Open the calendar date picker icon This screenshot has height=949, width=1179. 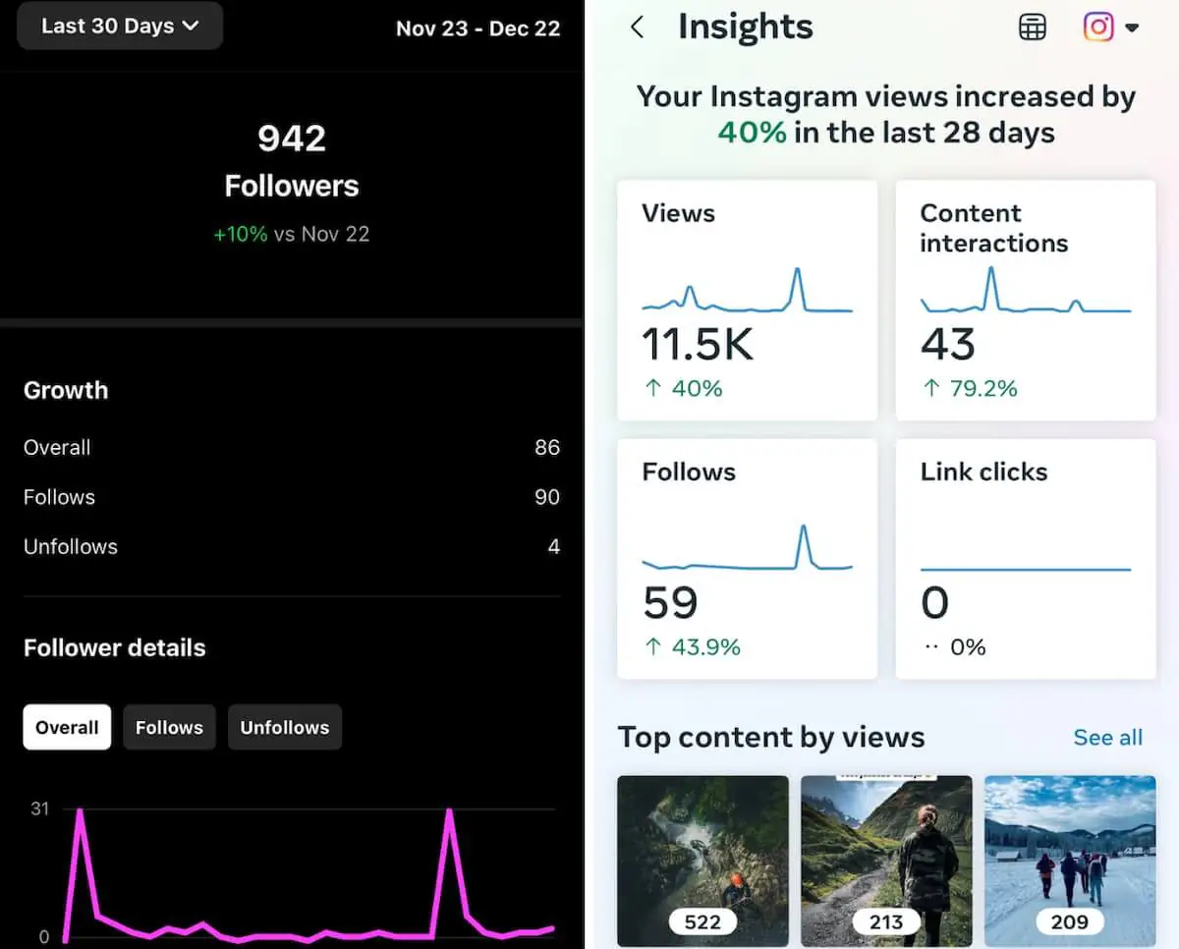pos(1033,27)
